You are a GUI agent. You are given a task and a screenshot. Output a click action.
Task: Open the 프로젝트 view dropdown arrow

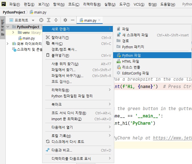pyautogui.click(x=33, y=20)
